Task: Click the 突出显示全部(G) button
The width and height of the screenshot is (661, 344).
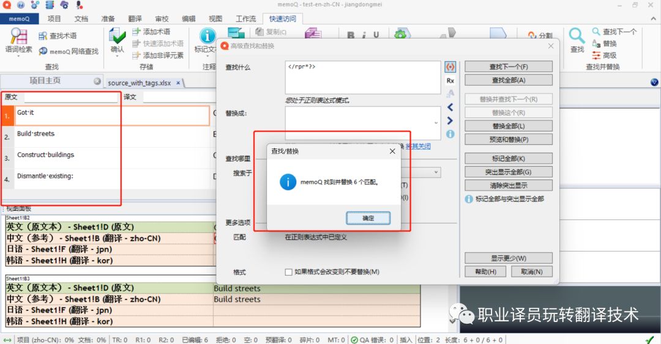Action: pos(509,172)
